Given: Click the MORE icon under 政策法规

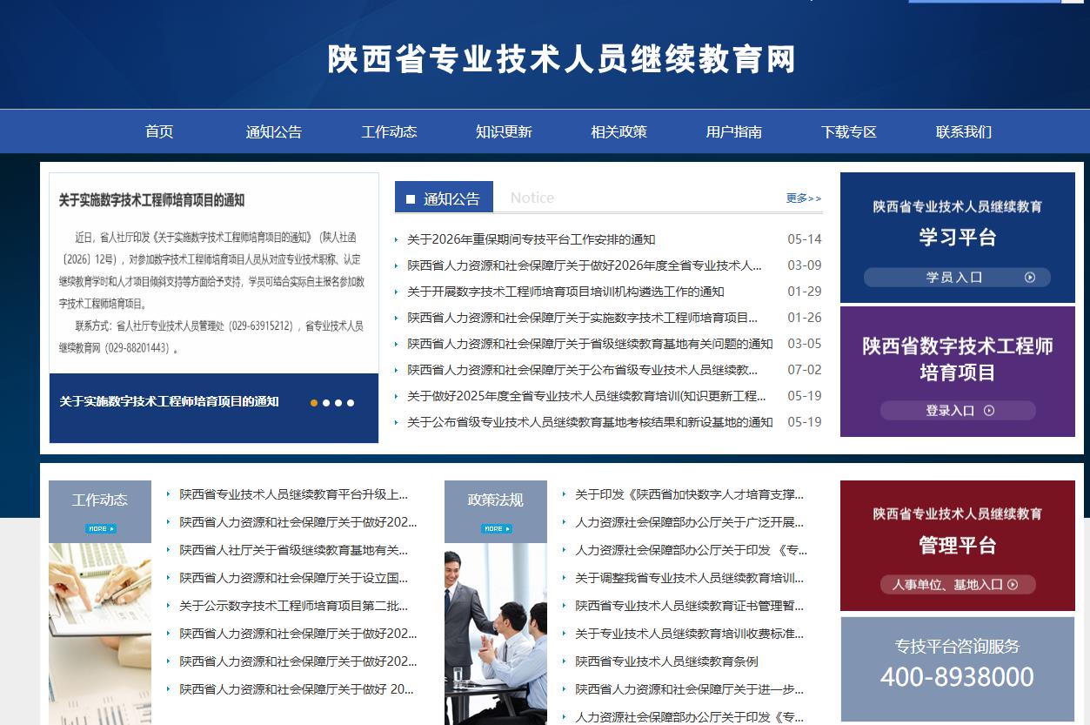Looking at the screenshot, I should (496, 528).
